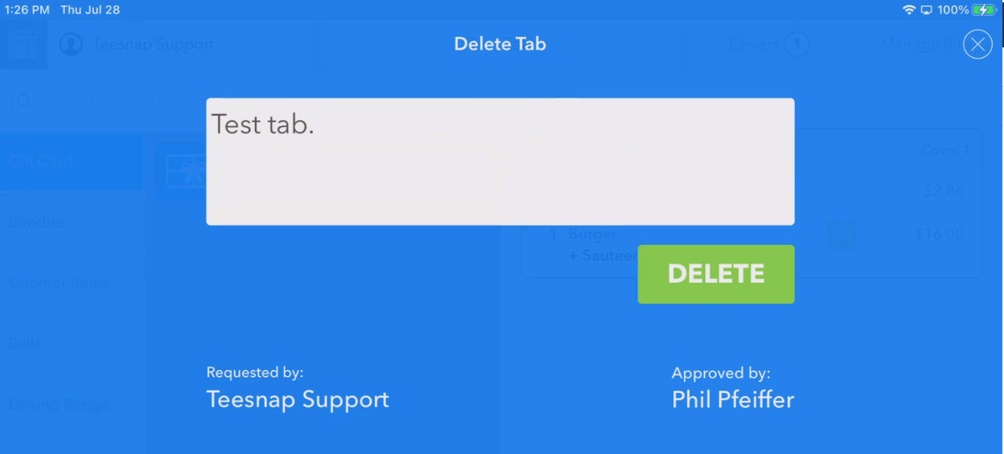Tap the Covers count badge
The height and width of the screenshot is (454, 1004).
point(796,44)
